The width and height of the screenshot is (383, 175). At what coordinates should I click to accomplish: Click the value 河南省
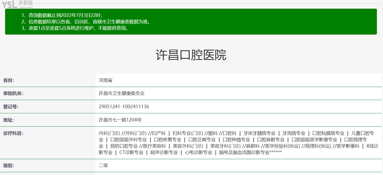click(106, 80)
